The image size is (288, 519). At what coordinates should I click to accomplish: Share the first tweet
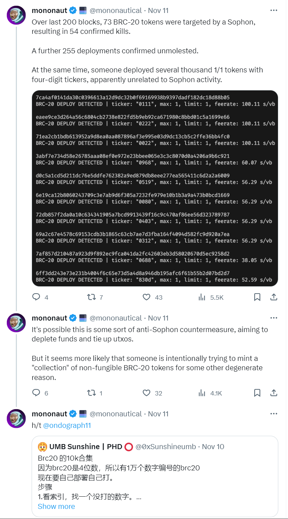[274, 297]
